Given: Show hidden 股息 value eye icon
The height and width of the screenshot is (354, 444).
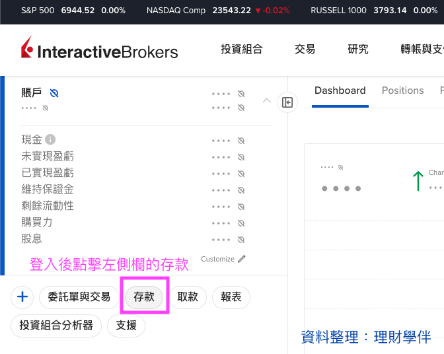Looking at the screenshot, I should 241,239.
